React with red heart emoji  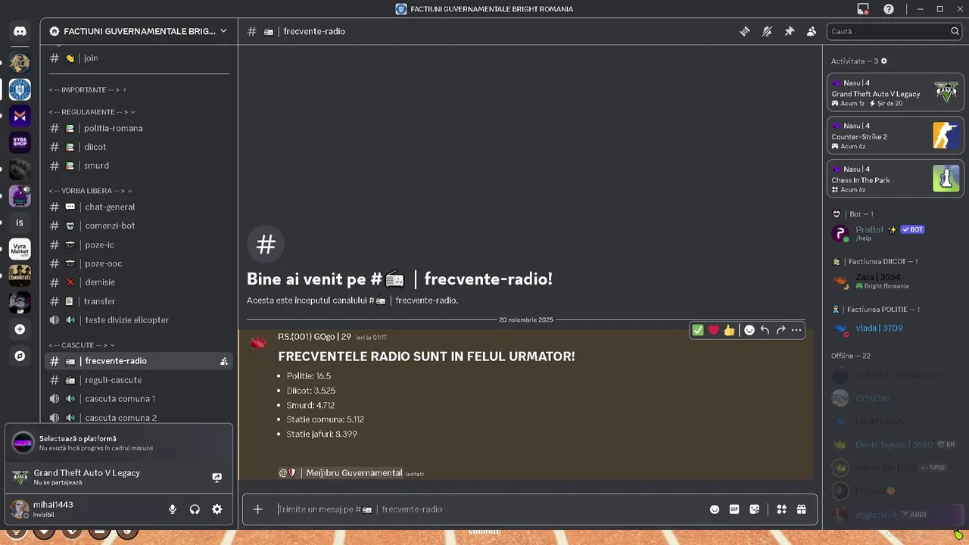point(713,330)
